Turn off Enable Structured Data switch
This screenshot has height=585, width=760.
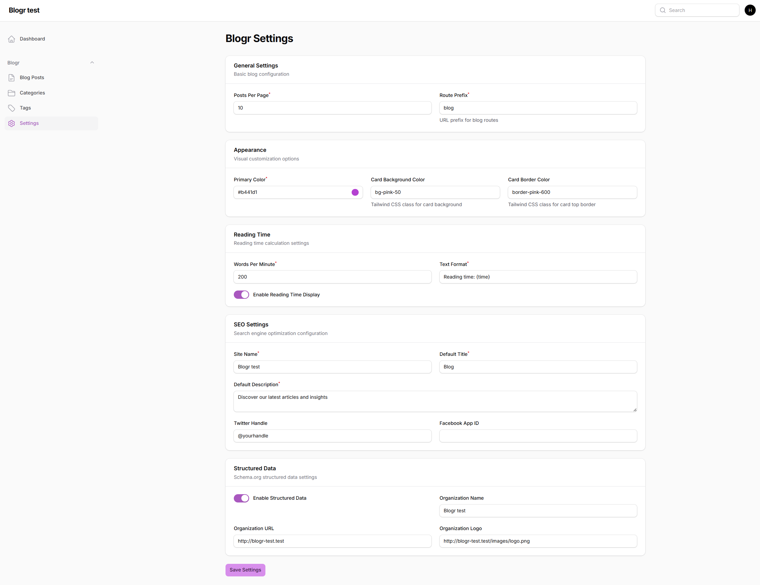point(241,498)
